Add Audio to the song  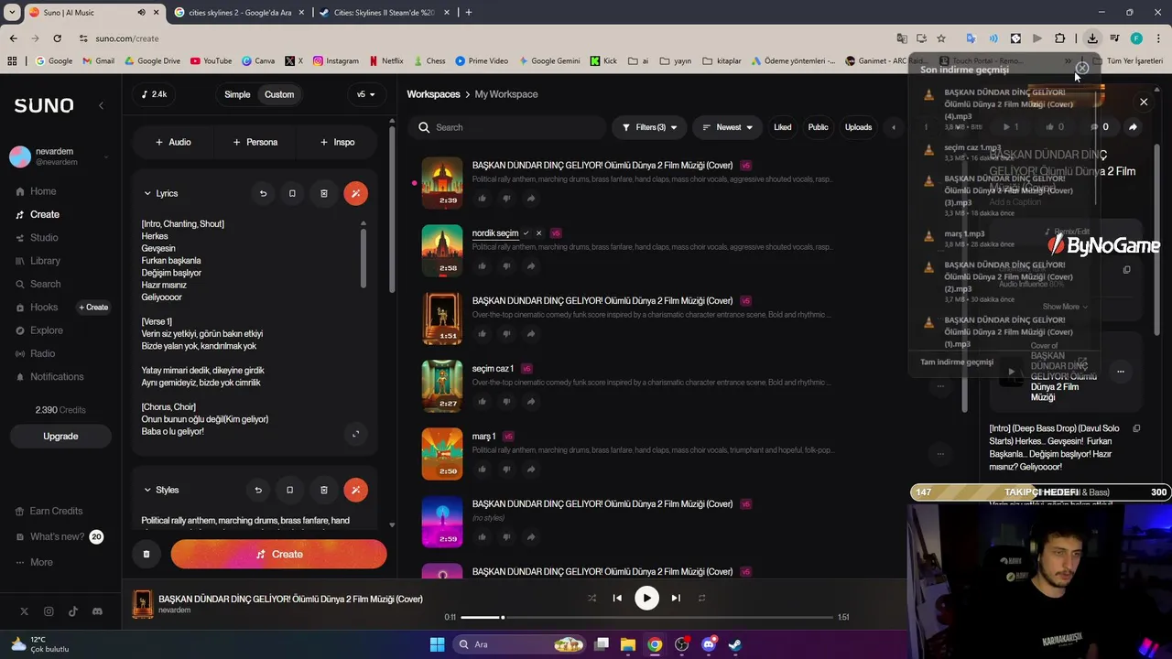pos(173,142)
